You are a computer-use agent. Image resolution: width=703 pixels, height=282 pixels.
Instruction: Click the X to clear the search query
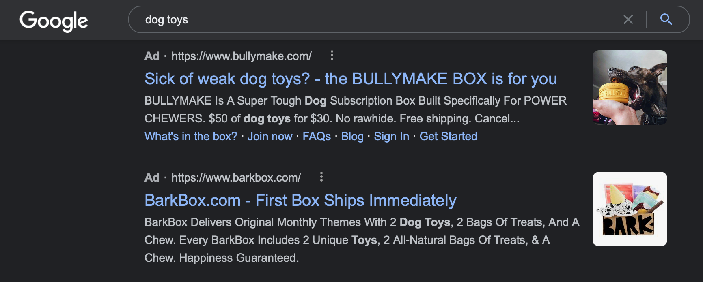point(629,19)
